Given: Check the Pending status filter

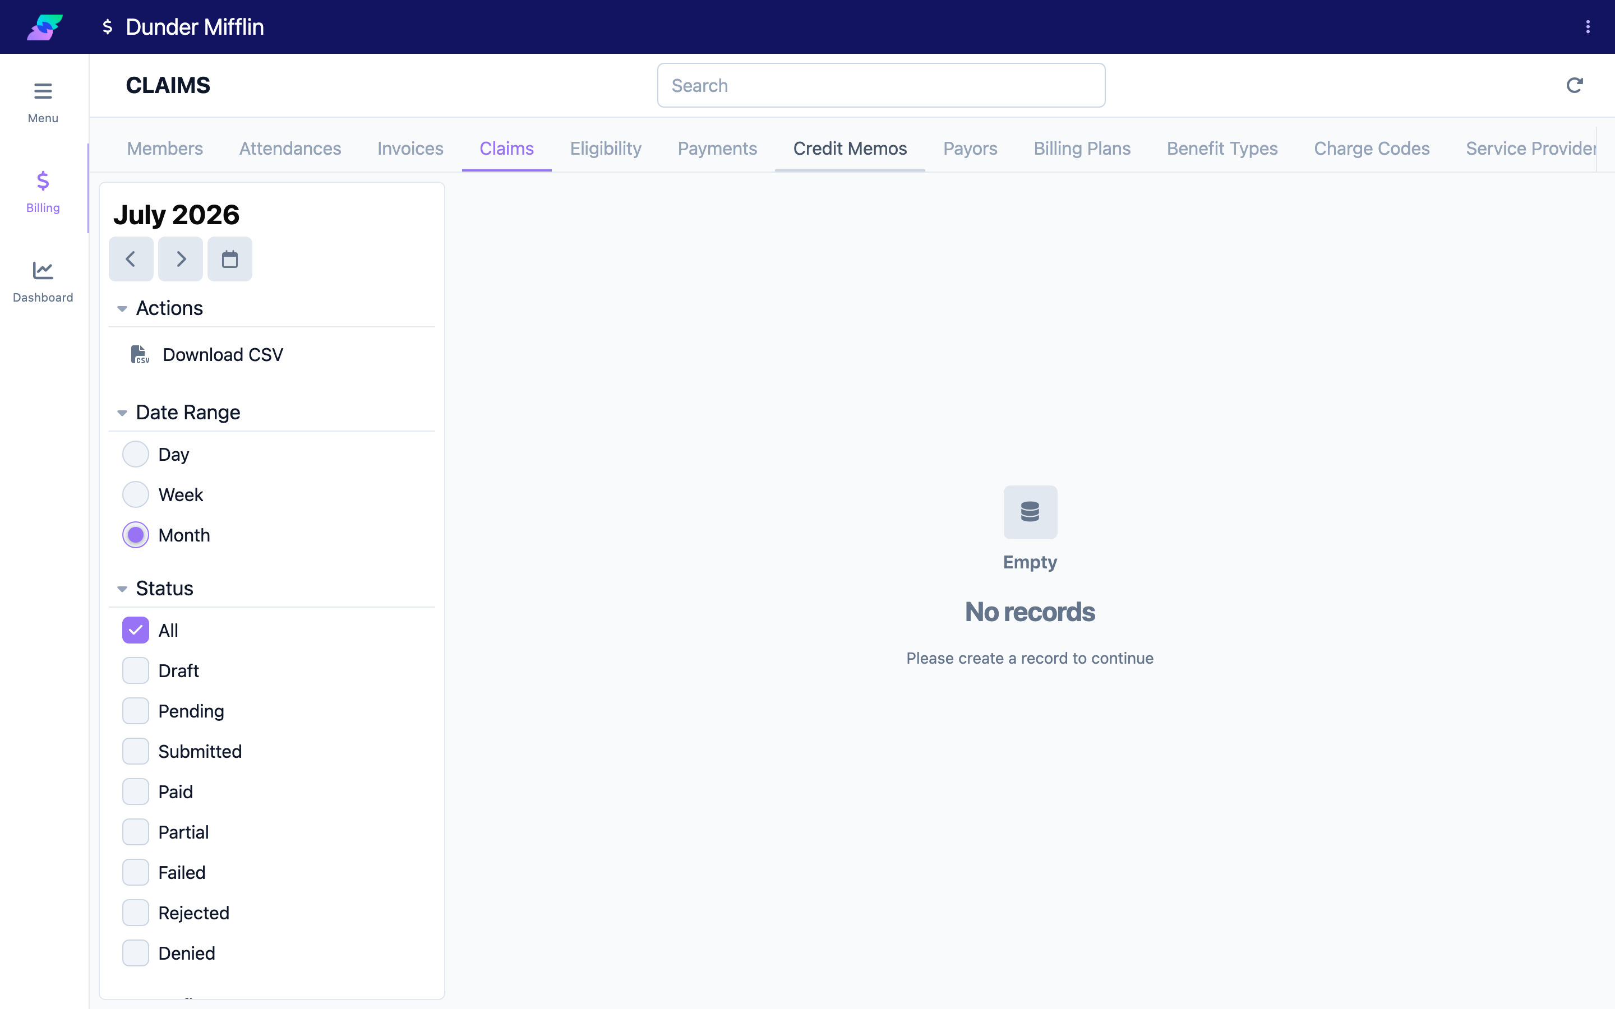Looking at the screenshot, I should [136, 711].
